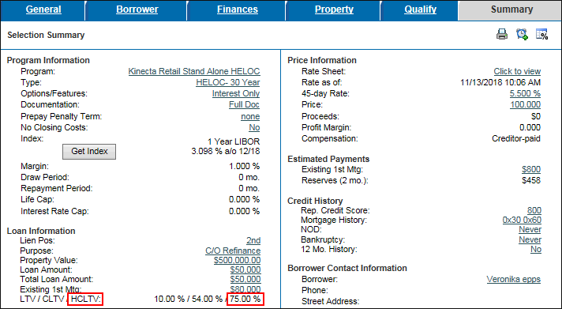Click the No Closing Costs 'No' link
Image resolution: width=562 pixels, height=309 pixels.
click(x=254, y=128)
